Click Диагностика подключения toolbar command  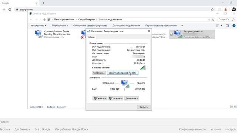click(x=126, y=25)
